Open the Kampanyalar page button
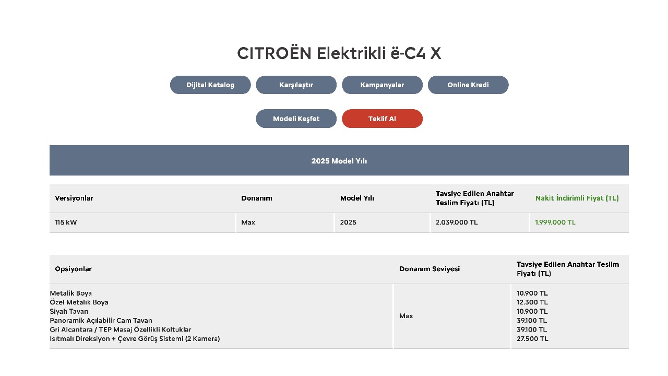The height and width of the screenshot is (376, 668). point(382,85)
